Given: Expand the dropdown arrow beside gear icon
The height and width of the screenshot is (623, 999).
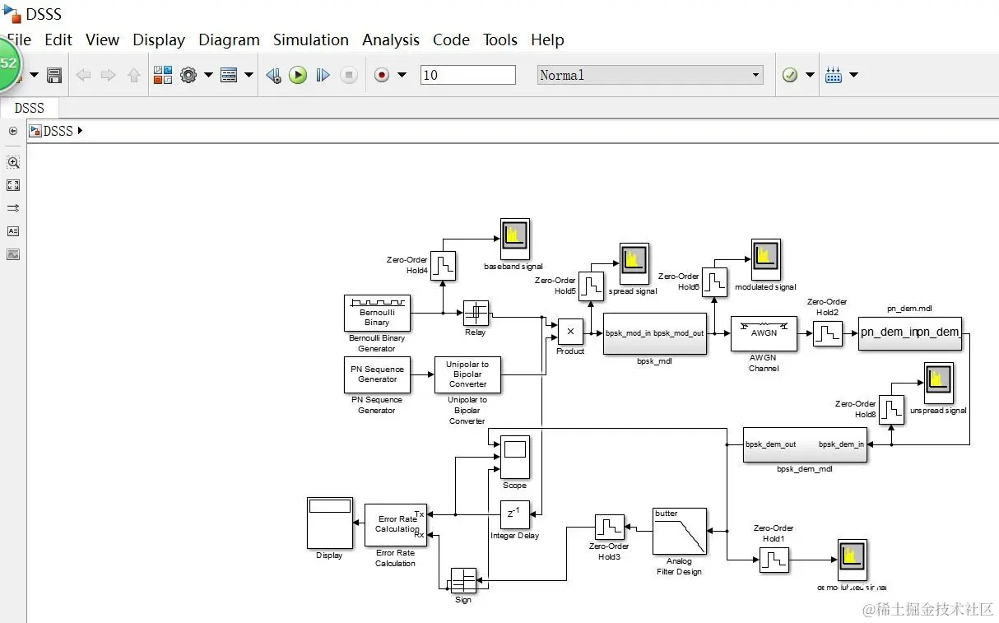Looking at the screenshot, I should pyautogui.click(x=208, y=75).
